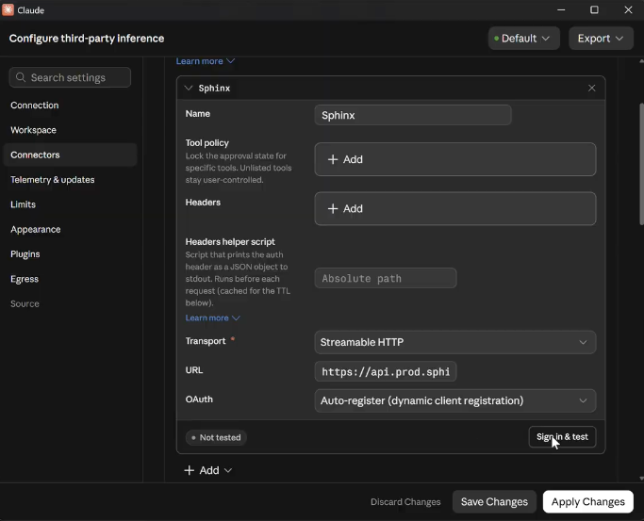644x521 pixels.
Task: Click the scrollbar down arrow
Action: (641, 479)
